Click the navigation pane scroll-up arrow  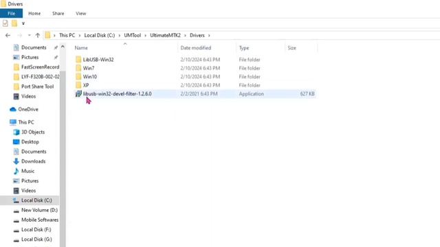[63, 47]
